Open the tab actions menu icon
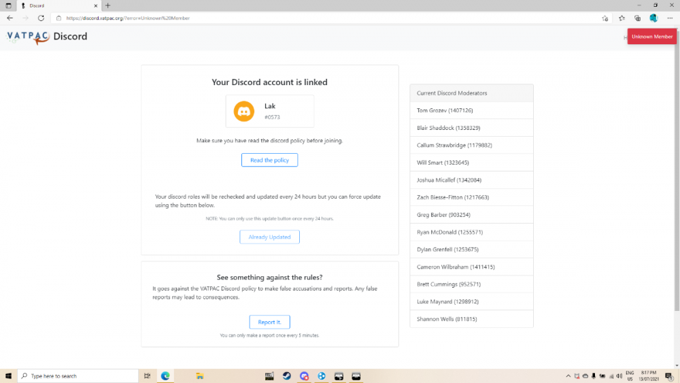The width and height of the screenshot is (680, 383). 8,5
